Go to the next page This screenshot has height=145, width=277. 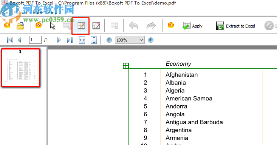point(59,40)
